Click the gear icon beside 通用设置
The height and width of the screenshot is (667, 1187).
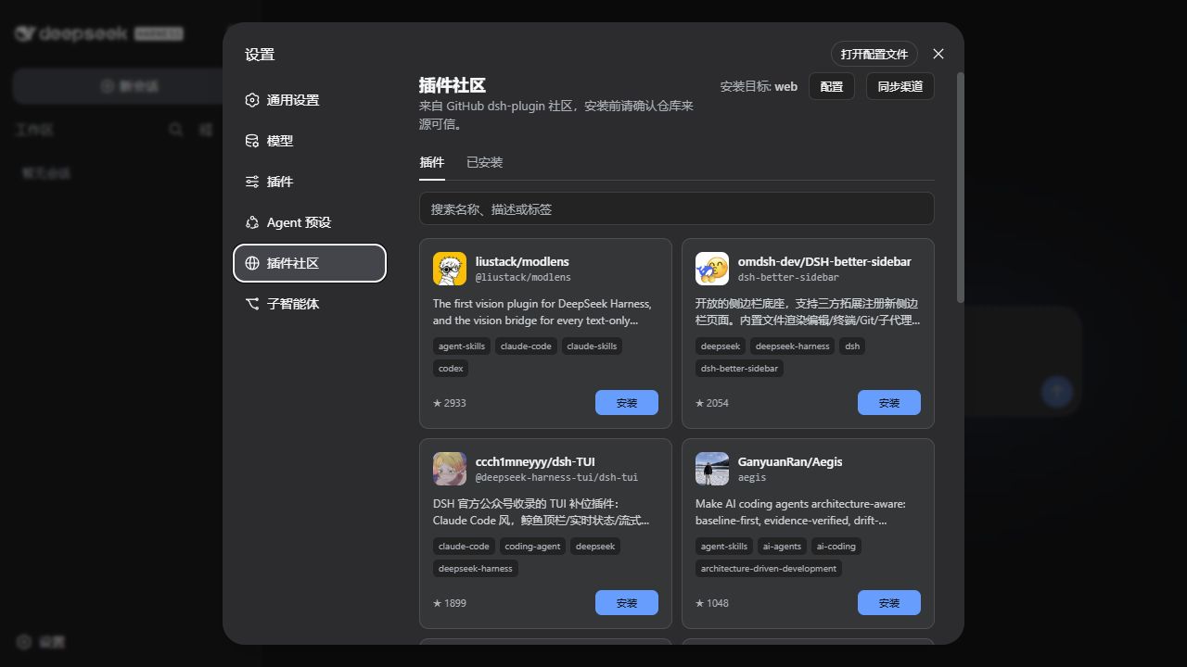(252, 100)
